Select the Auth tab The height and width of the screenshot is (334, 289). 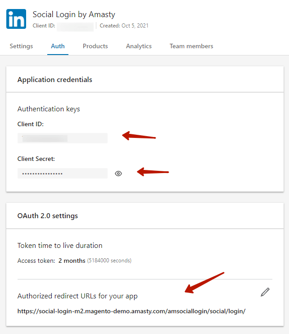point(58,46)
